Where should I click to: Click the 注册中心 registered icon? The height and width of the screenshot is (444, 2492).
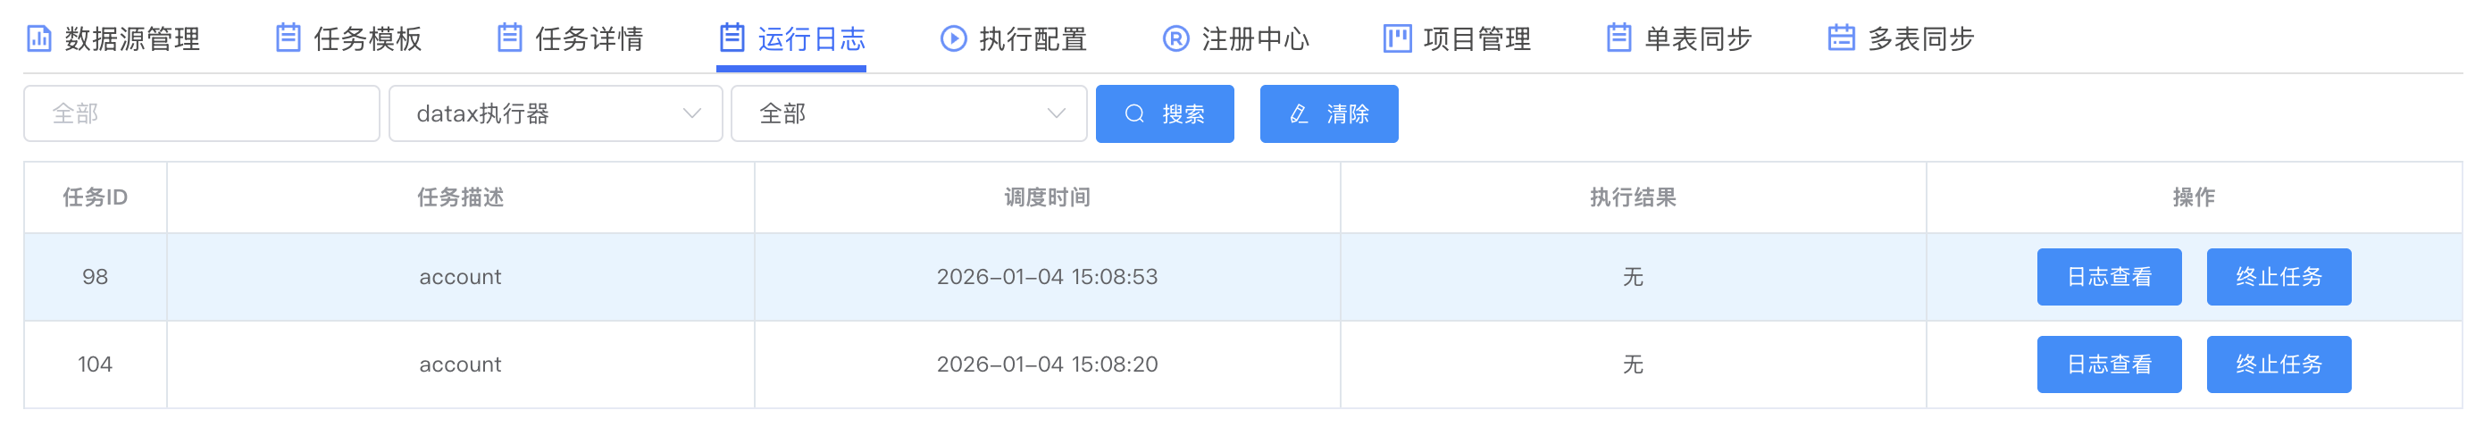coord(1175,38)
